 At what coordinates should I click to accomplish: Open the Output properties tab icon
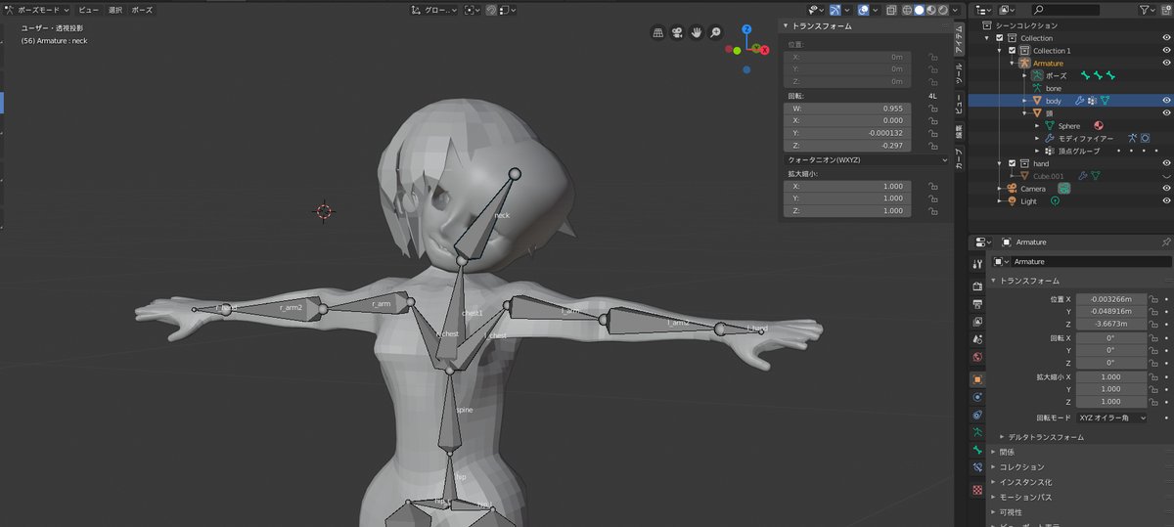click(977, 303)
